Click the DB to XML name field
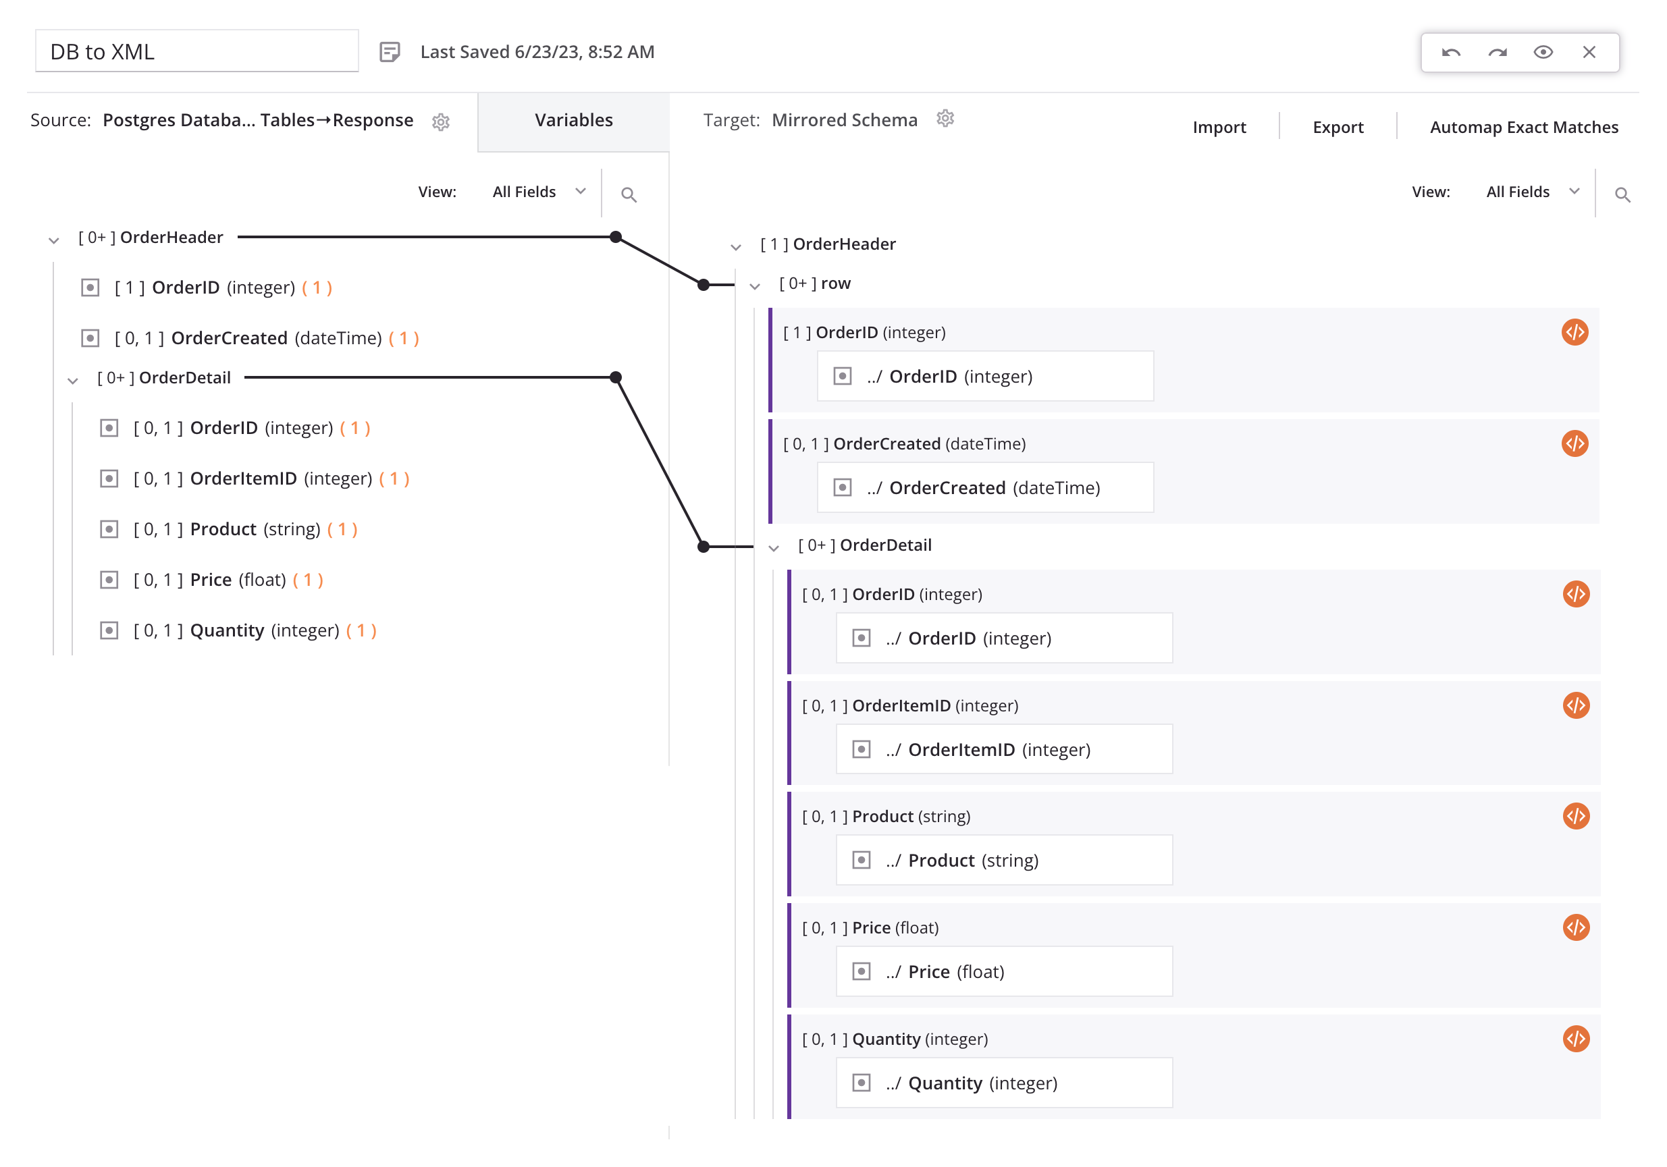 click(x=196, y=52)
